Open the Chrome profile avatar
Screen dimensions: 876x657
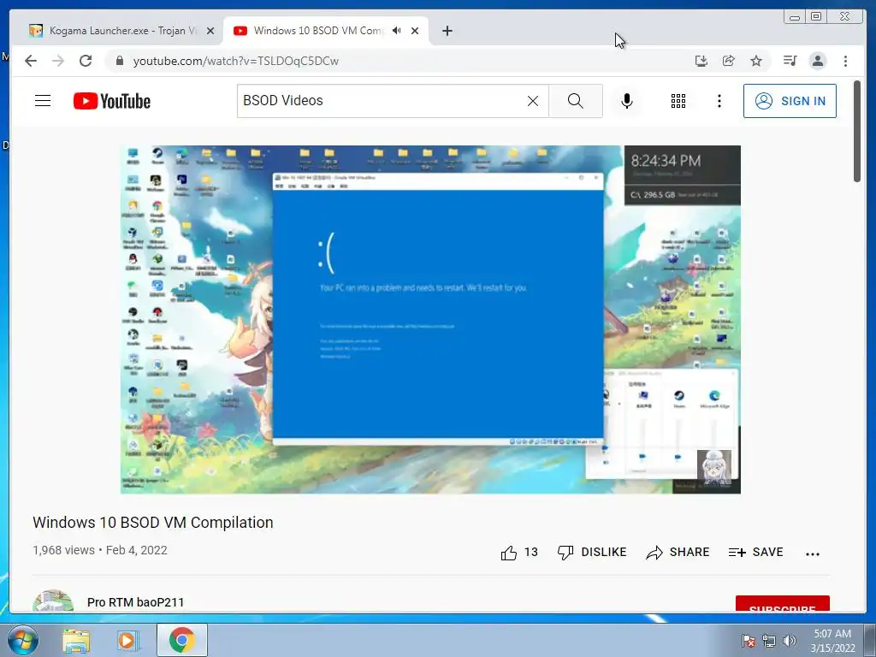[x=817, y=61]
